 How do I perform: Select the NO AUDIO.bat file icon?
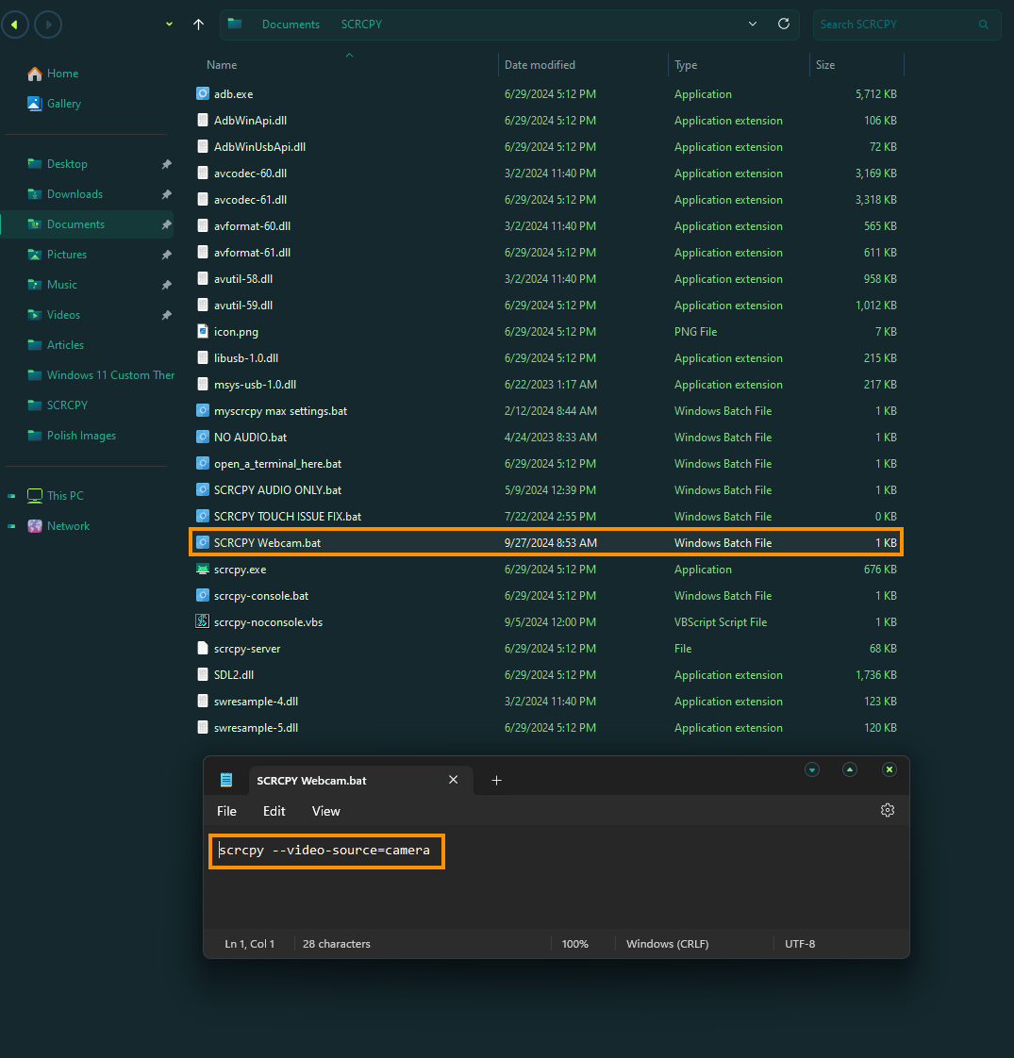pyautogui.click(x=203, y=437)
